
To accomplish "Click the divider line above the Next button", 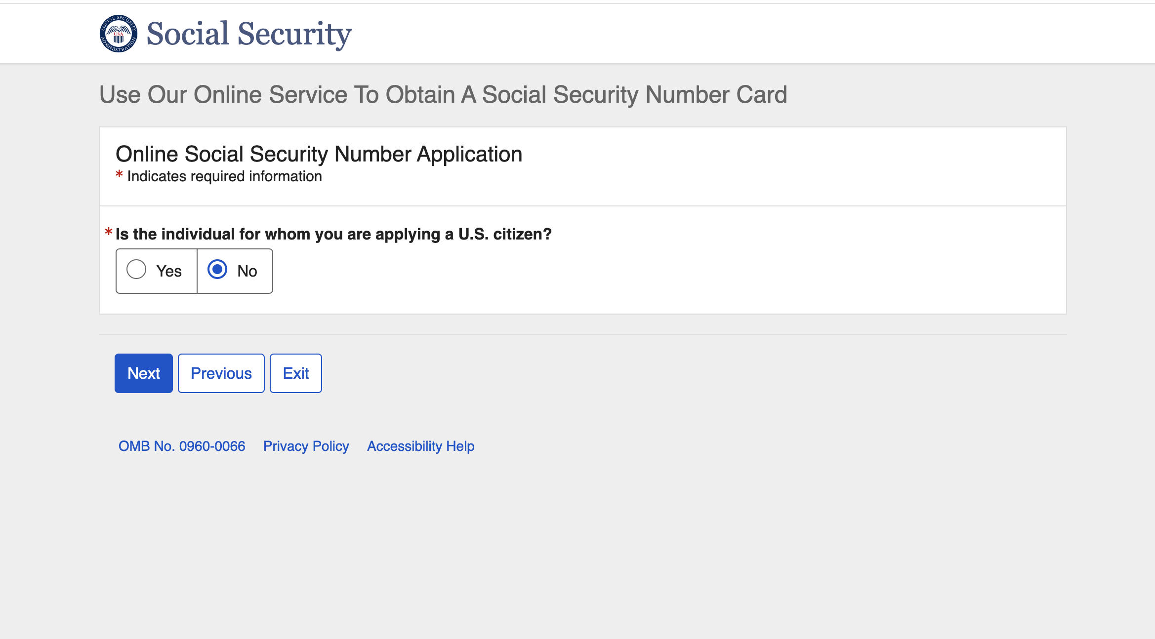I will (x=583, y=335).
